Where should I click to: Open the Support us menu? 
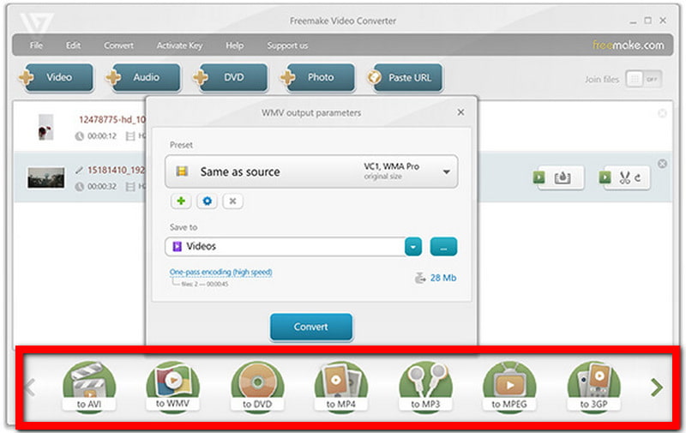287,45
